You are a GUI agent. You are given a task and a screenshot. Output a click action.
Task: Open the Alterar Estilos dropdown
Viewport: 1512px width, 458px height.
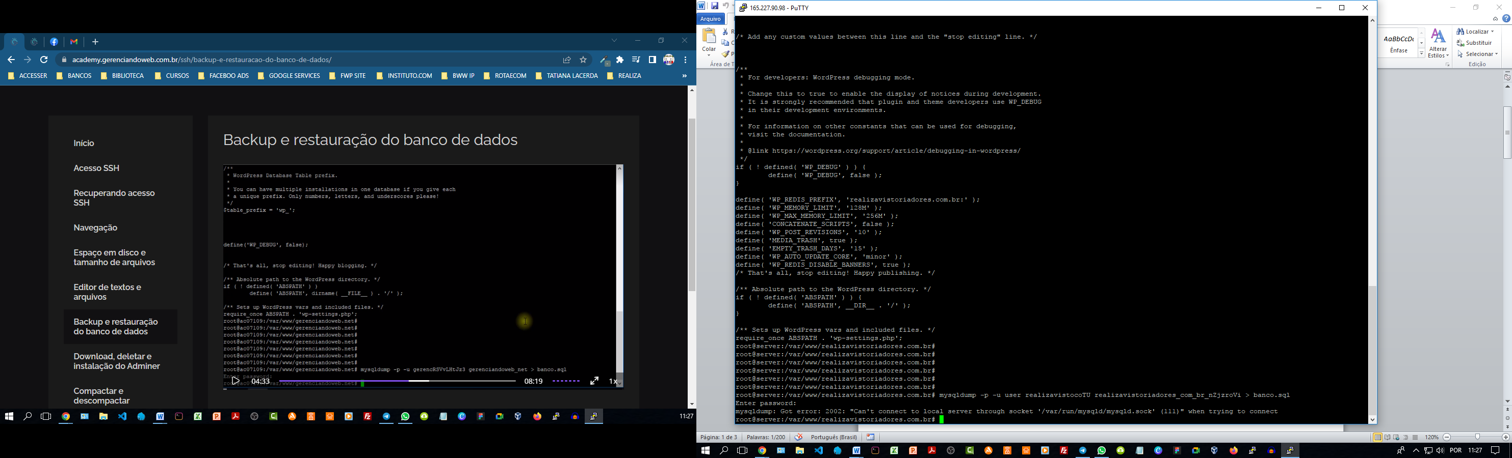[1438, 43]
